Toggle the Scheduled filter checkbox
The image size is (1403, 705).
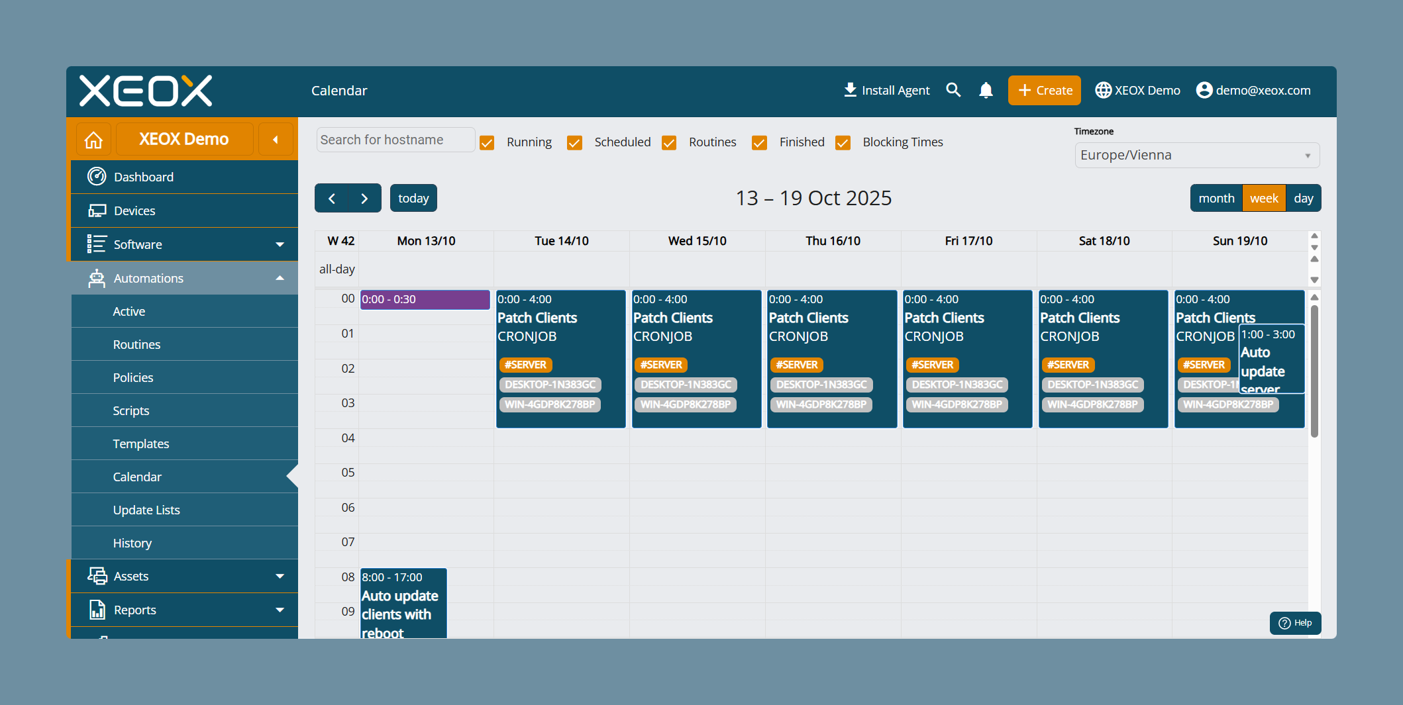coord(574,142)
